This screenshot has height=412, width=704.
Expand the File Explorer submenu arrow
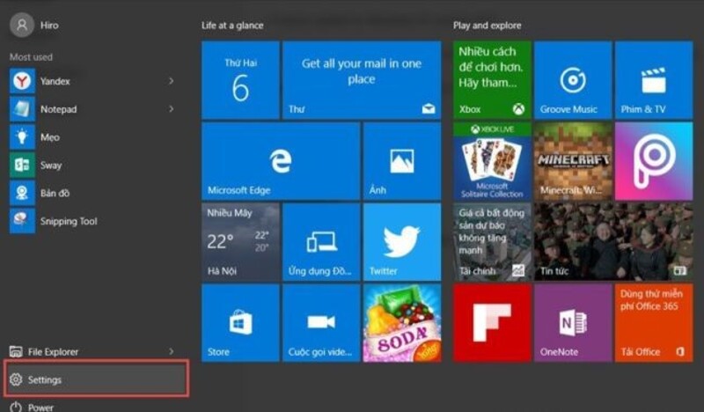click(x=171, y=351)
